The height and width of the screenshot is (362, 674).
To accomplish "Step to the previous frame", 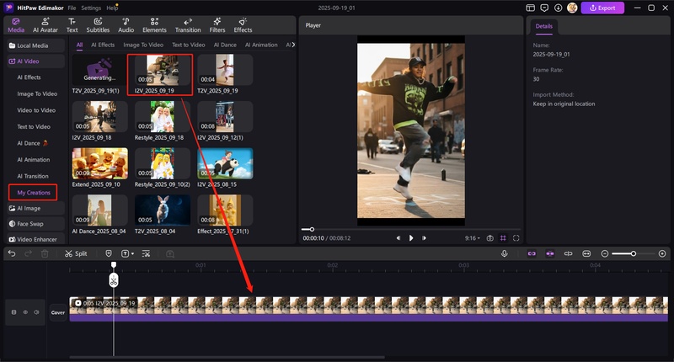I will click(x=398, y=238).
